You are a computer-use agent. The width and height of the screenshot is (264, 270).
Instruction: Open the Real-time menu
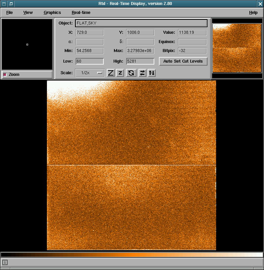[81, 13]
